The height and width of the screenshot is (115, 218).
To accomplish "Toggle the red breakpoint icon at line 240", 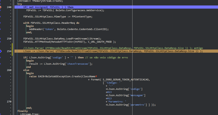I will (0, 7).
